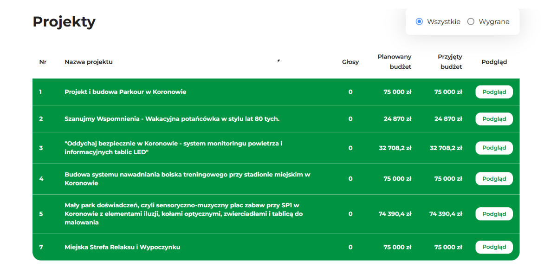Select the Wszystkie radio button

click(419, 21)
